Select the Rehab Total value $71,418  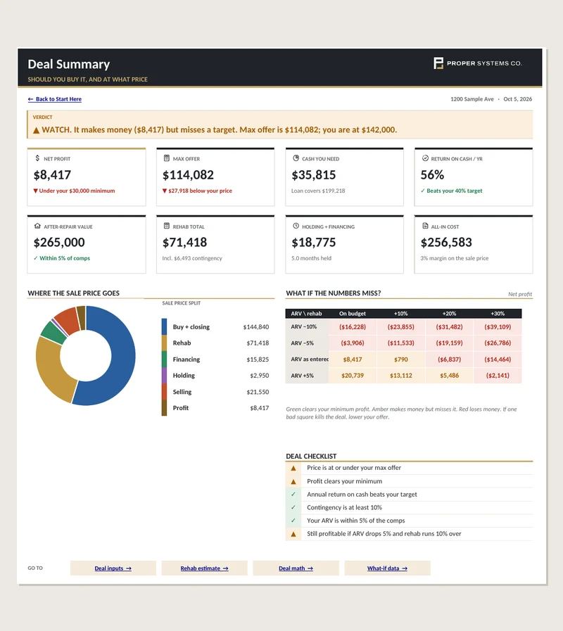(185, 243)
